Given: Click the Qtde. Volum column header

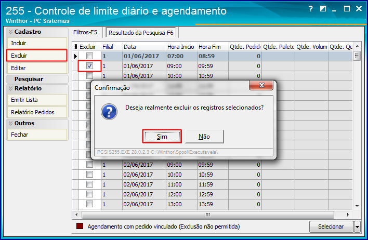Looking at the screenshot, I should (312, 47).
